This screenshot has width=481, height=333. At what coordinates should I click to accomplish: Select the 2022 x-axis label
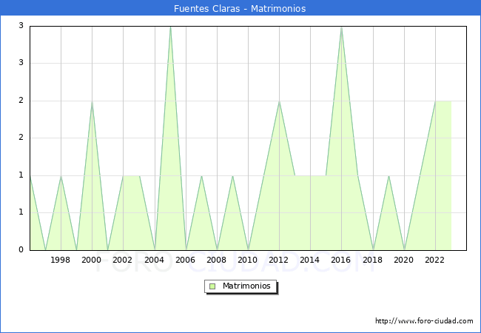point(435,260)
